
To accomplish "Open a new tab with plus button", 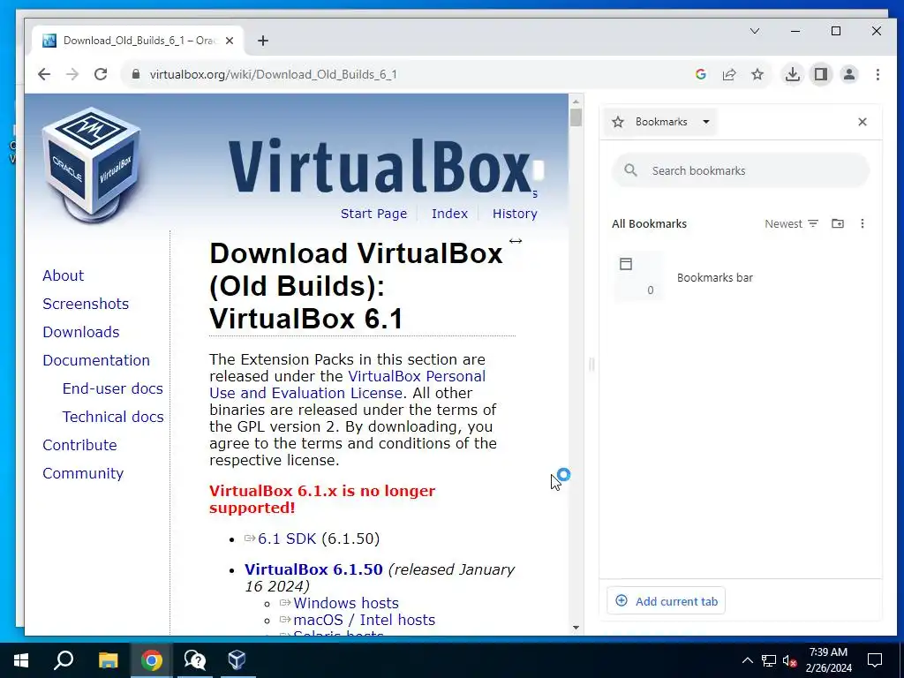I will [263, 41].
